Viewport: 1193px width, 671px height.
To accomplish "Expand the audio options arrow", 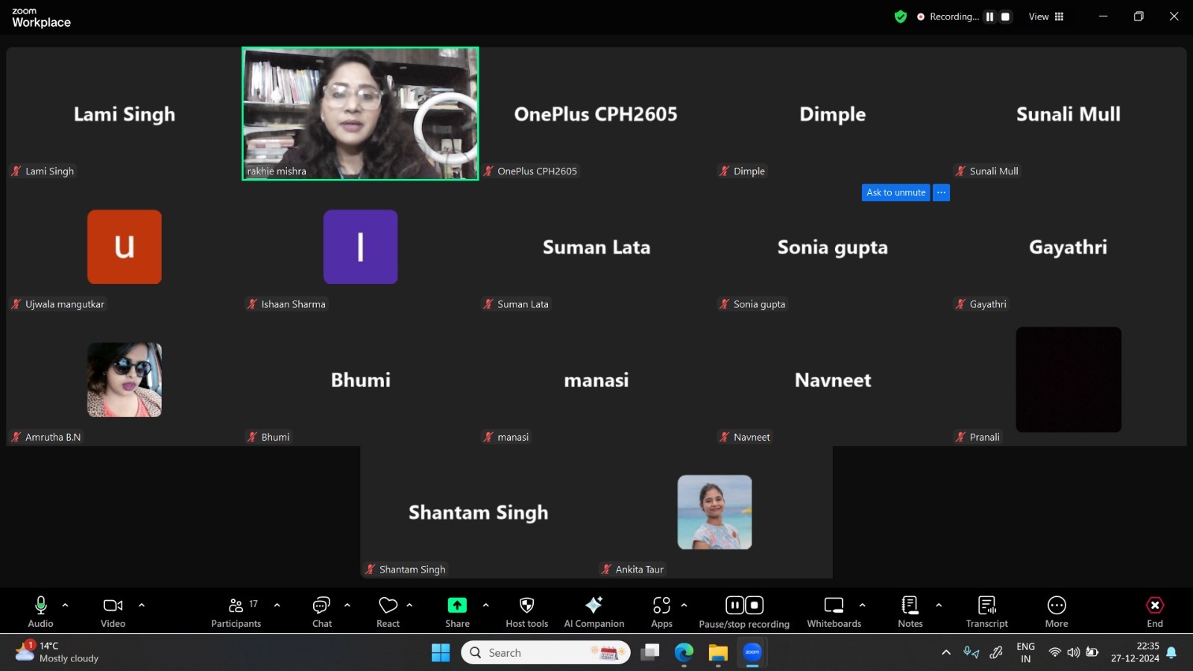I will click(x=66, y=605).
